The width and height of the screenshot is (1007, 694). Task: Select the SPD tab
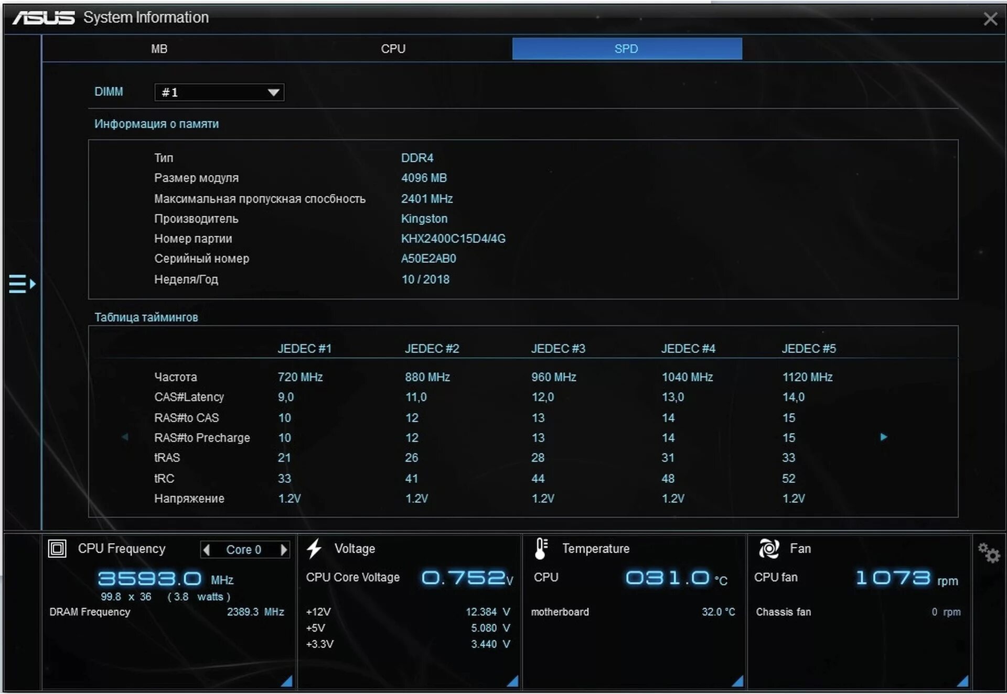[626, 49]
